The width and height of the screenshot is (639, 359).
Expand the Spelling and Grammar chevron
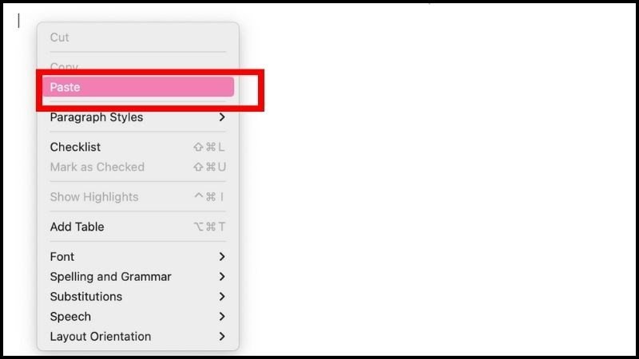[x=222, y=277]
